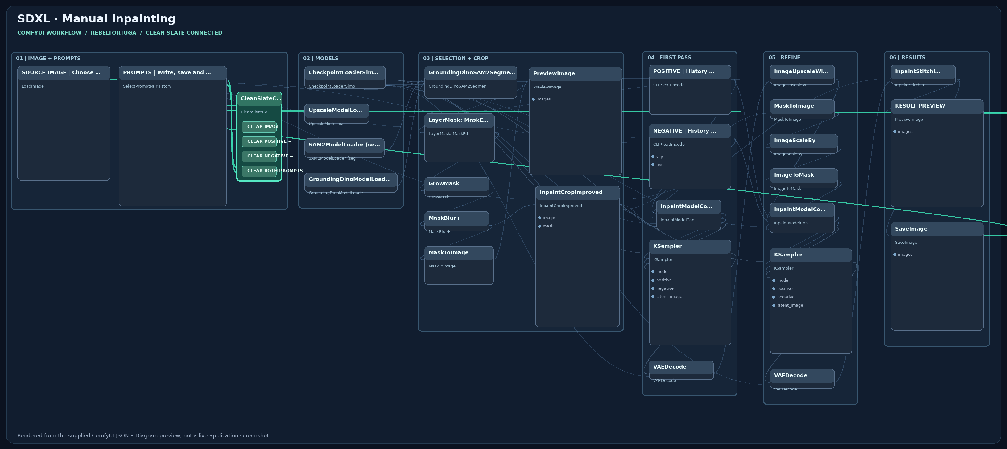Click the clip port on NEGATIVE node
Viewport: 1007px width, 449px height.
(653, 157)
